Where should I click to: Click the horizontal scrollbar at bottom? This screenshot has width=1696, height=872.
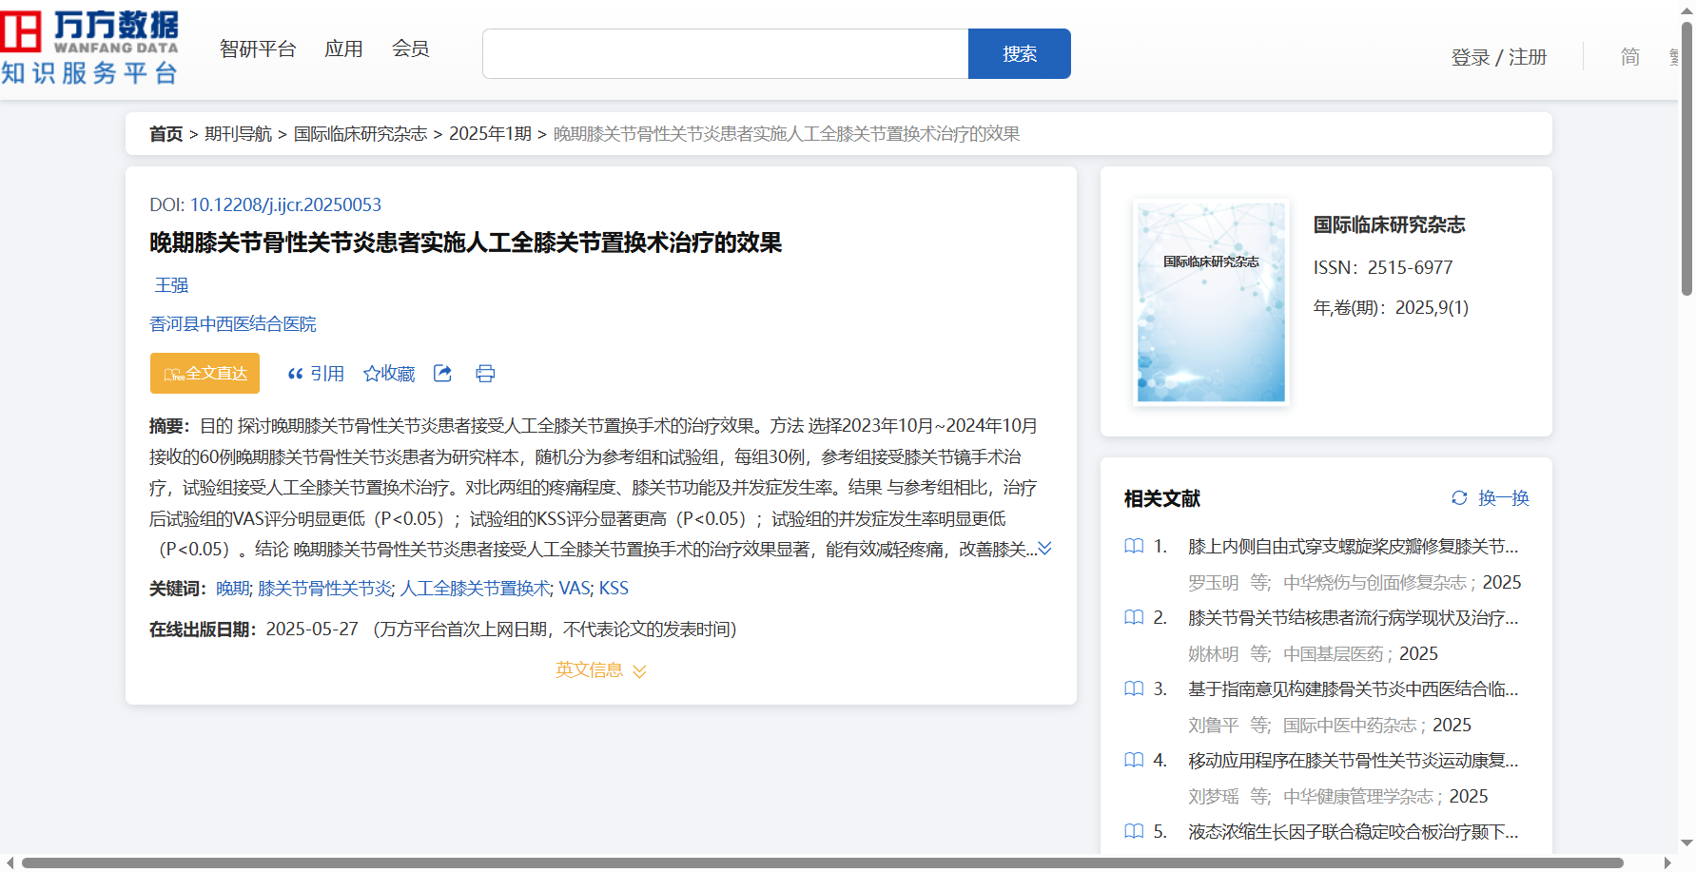[x=822, y=862]
